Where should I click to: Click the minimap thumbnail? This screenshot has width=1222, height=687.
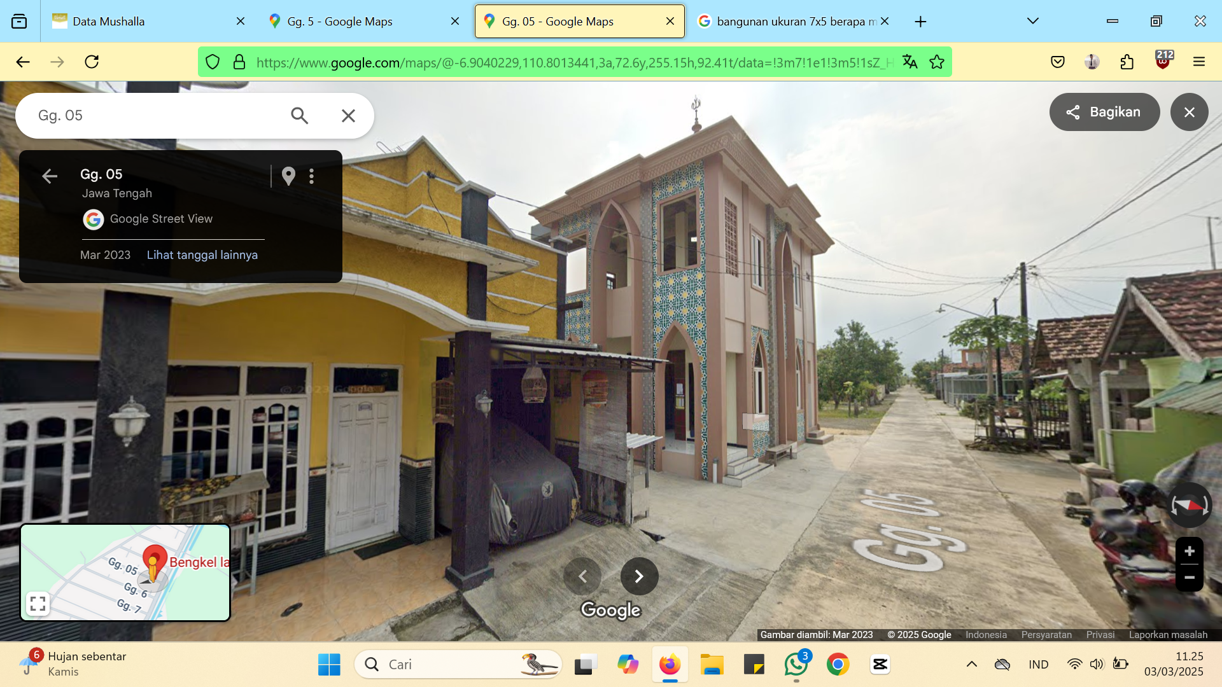[x=125, y=572]
